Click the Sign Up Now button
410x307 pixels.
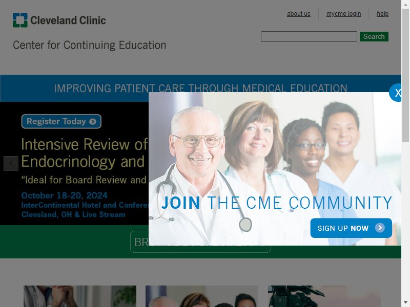pyautogui.click(x=351, y=228)
